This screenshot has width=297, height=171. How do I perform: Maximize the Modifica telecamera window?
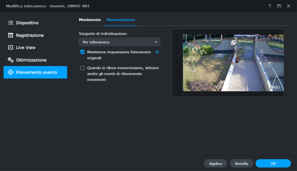tap(279, 6)
